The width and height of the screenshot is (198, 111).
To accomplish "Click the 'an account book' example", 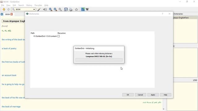I will click(x=9, y=75).
